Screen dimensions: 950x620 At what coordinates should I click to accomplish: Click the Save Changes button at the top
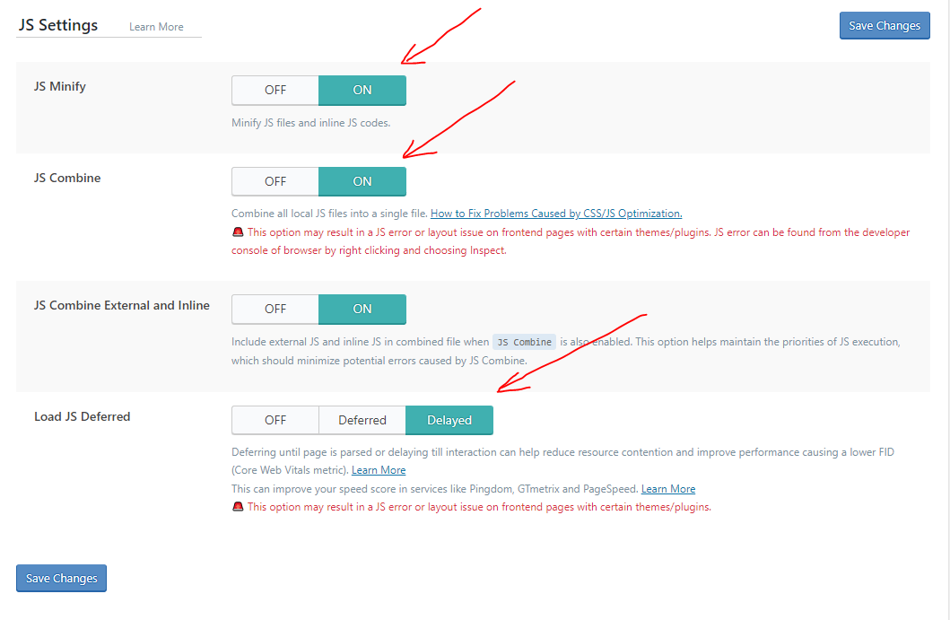point(885,25)
